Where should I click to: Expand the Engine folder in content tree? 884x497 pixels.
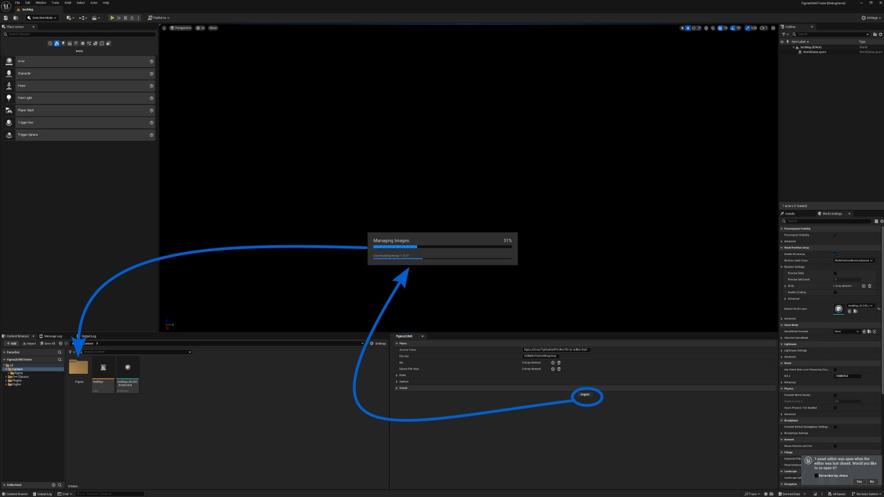tap(7, 384)
